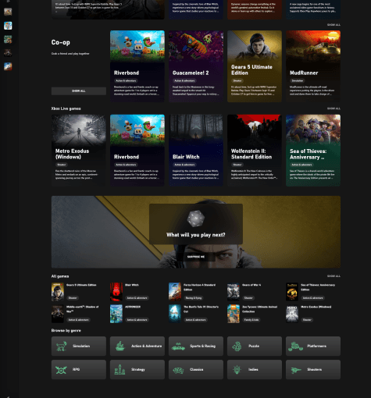
Task: Open the Action & Adventure genre ship icon
Action: 137,346
